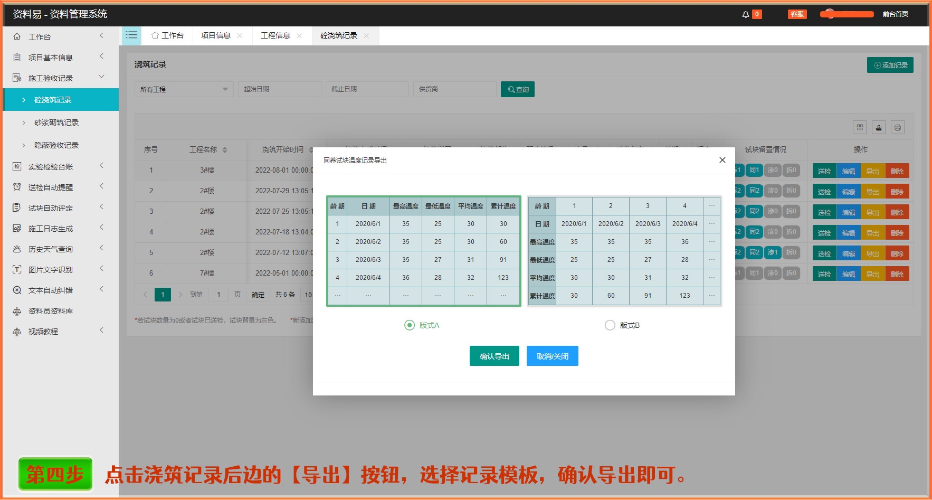Click the 取消/关闭 button

[553, 356]
